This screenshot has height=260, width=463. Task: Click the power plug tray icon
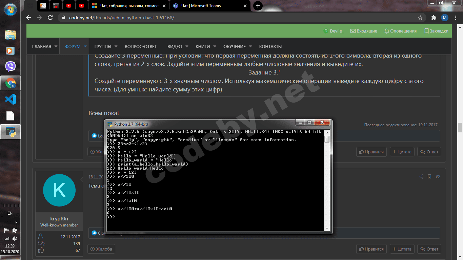[15, 231]
